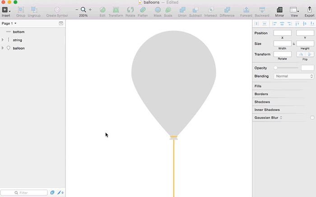Screen dimensions: 316x197
Task: Click the Width size field
Action: click(x=282, y=43)
